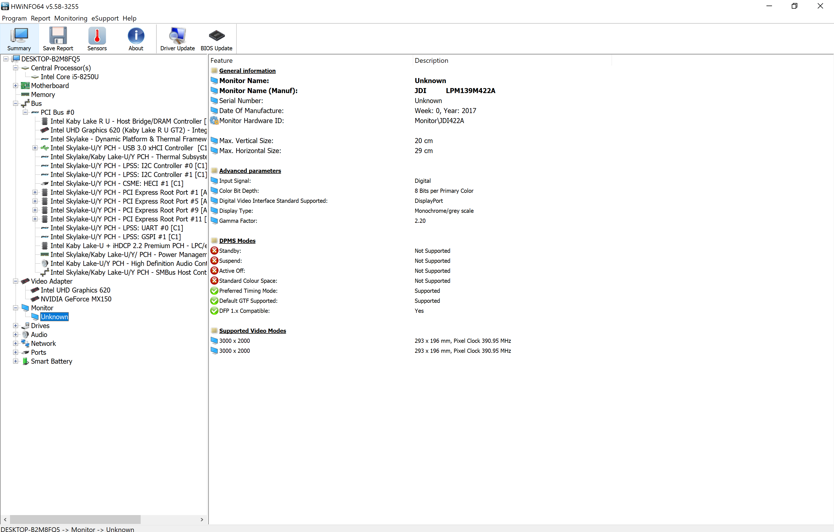The image size is (834, 532).
Task: Select the Gamma Factor row
Action: (x=410, y=221)
